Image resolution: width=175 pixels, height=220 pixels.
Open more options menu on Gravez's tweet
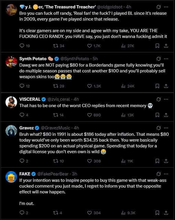166,128
